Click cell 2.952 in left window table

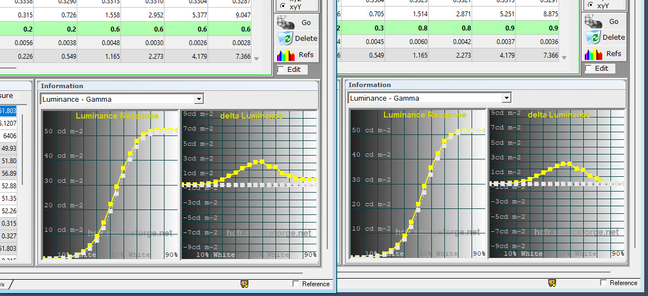[x=143, y=15]
